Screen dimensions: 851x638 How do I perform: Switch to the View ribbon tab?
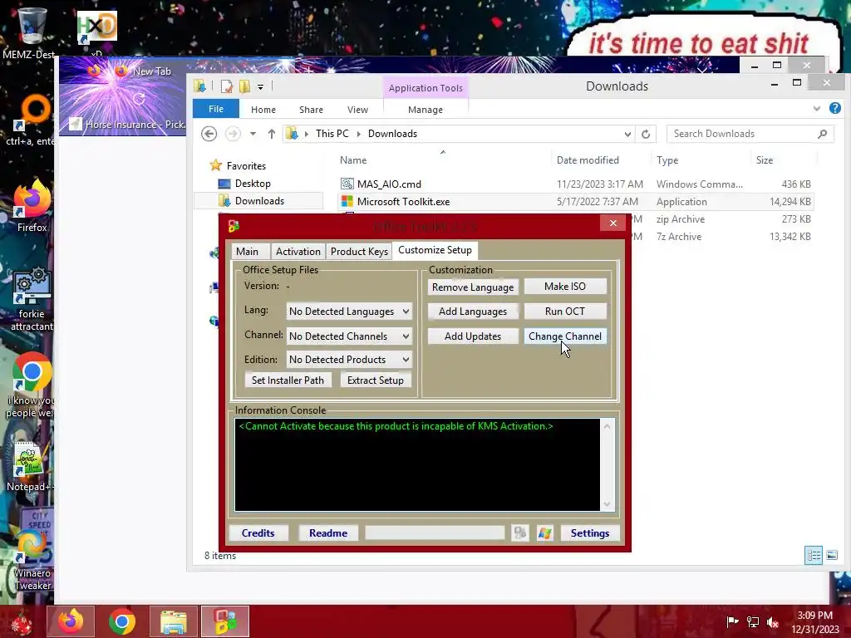357,110
